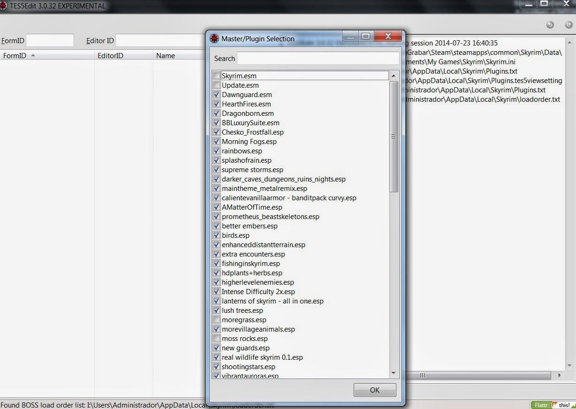Minimize the Master/Plugin Selection dialog
The width and height of the screenshot is (576, 409).
[x=349, y=37]
